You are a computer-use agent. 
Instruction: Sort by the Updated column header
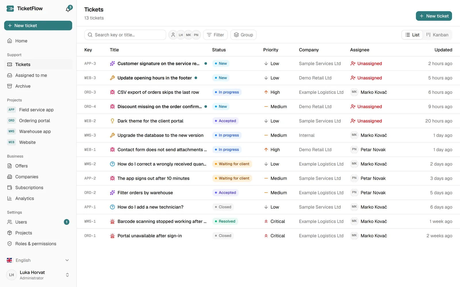443,50
